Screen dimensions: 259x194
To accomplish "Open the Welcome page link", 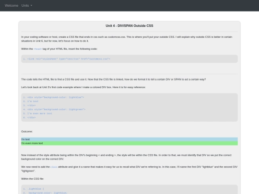I will (12, 6).
